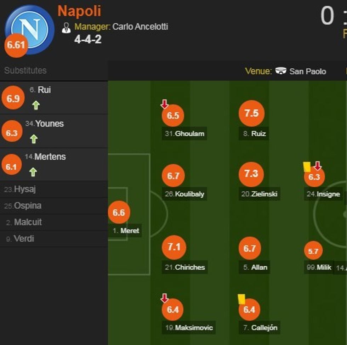Click the Napoli team name
This screenshot has width=347, height=345.
tap(79, 11)
